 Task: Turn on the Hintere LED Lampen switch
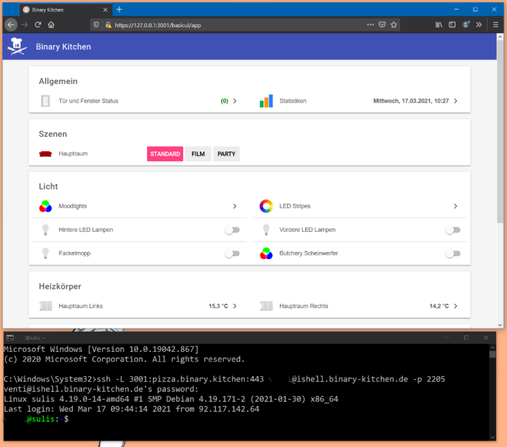(x=232, y=230)
